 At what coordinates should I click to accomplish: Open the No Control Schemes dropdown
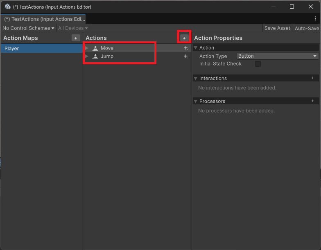28,28
